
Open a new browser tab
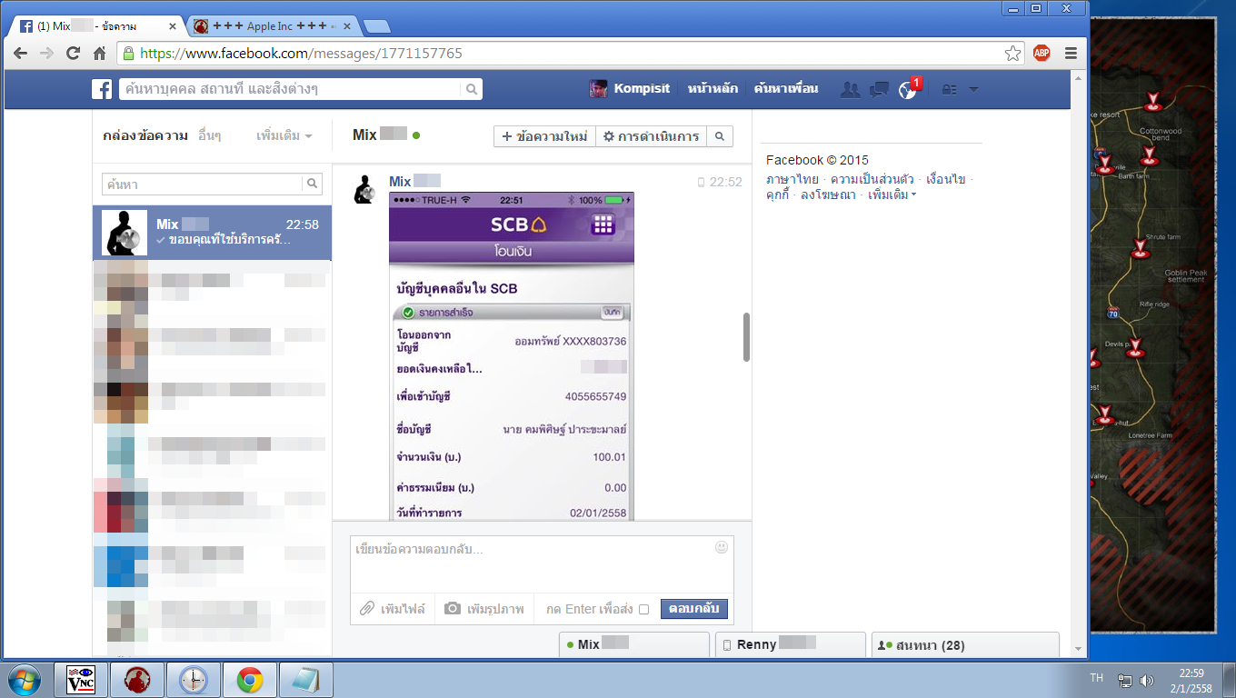[x=376, y=26]
